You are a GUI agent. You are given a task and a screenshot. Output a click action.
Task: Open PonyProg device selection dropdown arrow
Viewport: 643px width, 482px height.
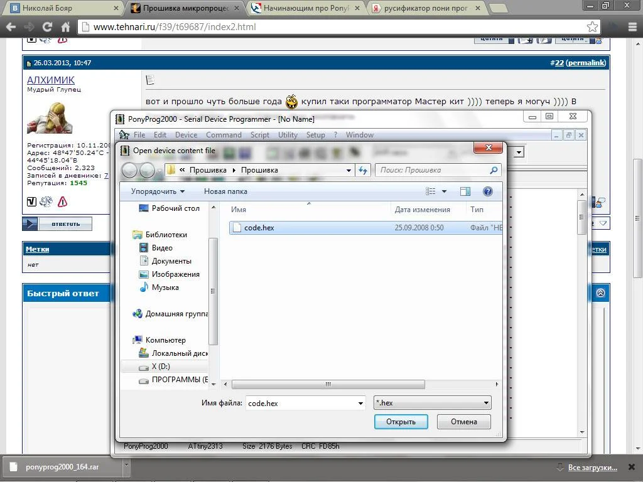(519, 153)
